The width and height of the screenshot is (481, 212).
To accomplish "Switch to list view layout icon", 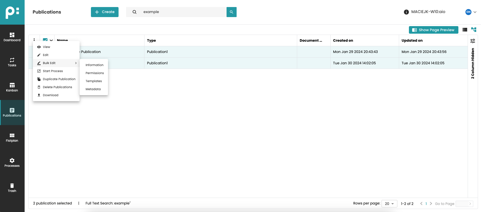I will click(465, 30).
